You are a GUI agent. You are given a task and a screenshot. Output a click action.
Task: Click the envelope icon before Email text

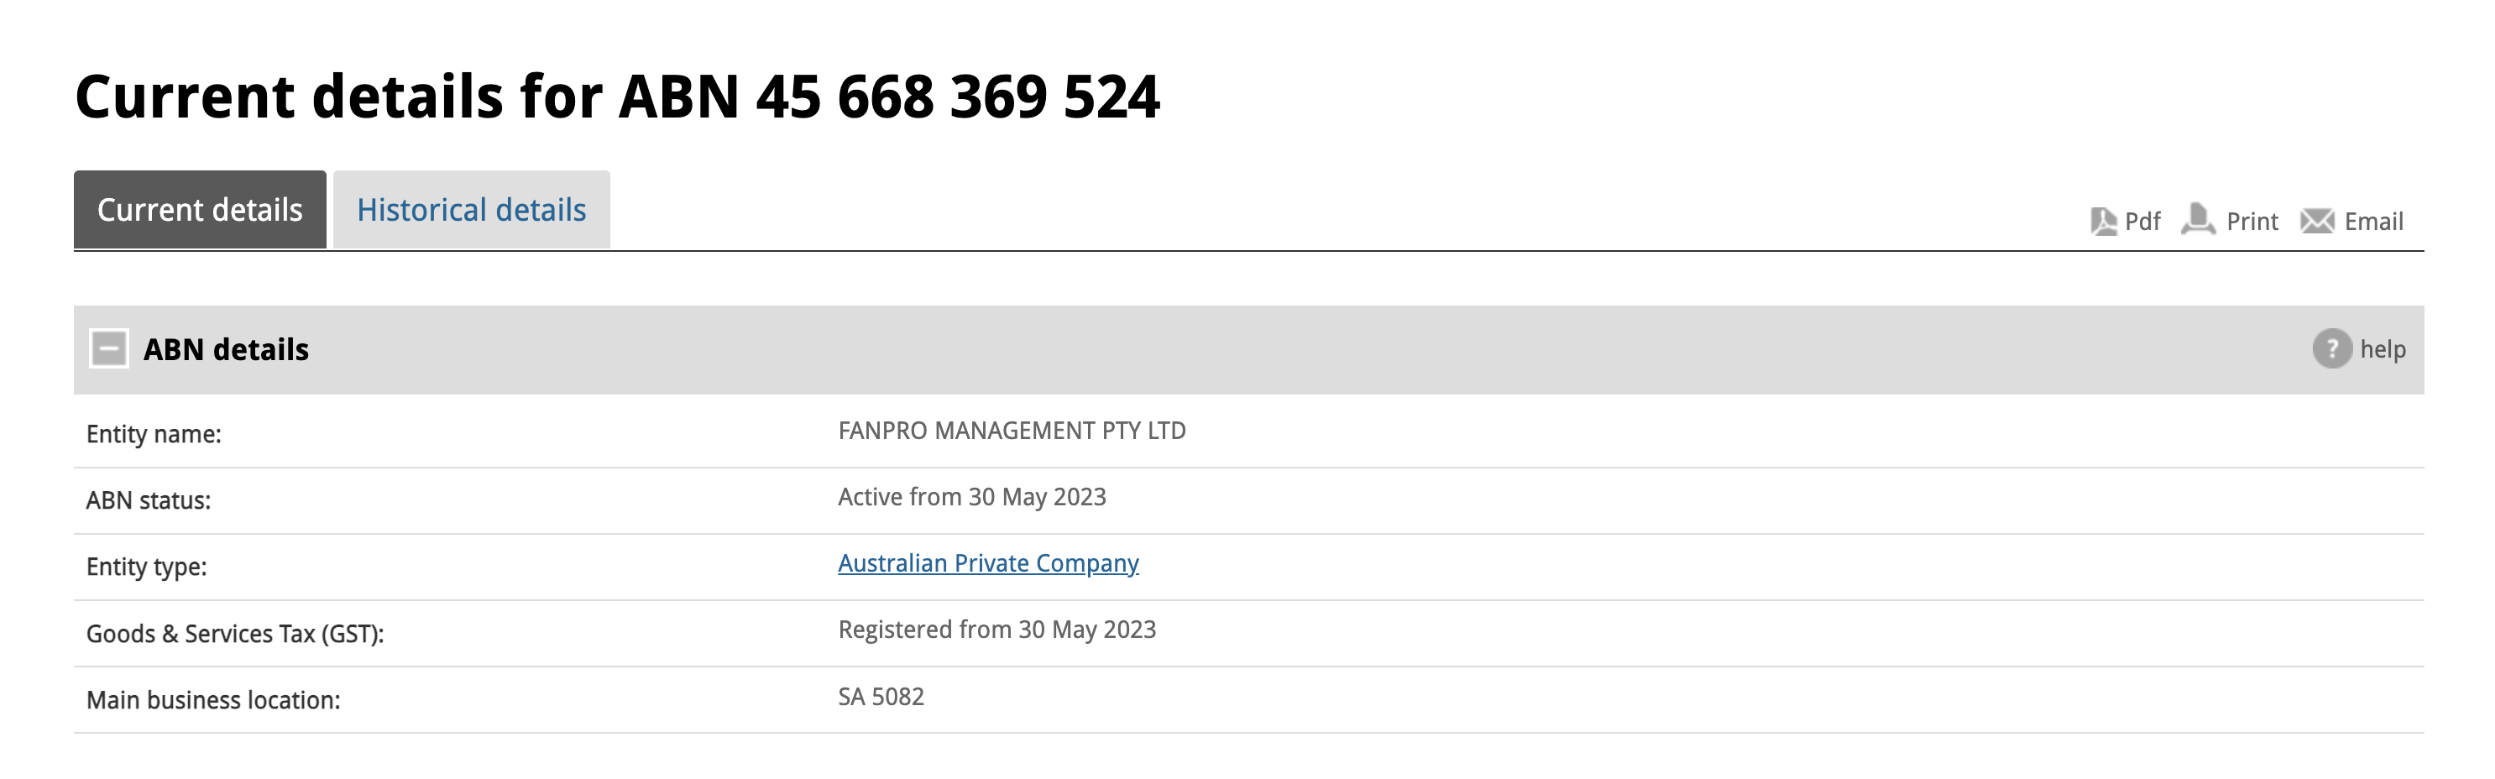tap(2319, 221)
